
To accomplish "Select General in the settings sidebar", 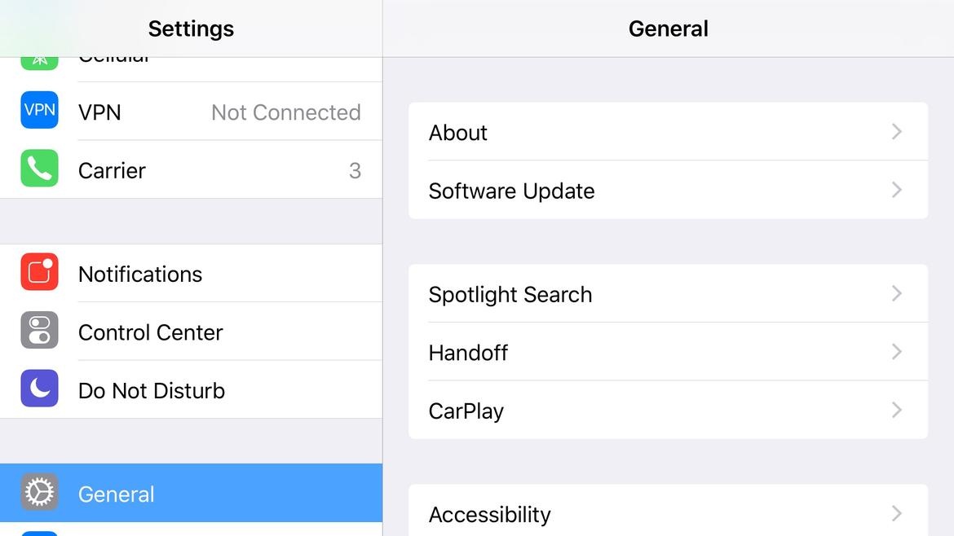I will (117, 494).
